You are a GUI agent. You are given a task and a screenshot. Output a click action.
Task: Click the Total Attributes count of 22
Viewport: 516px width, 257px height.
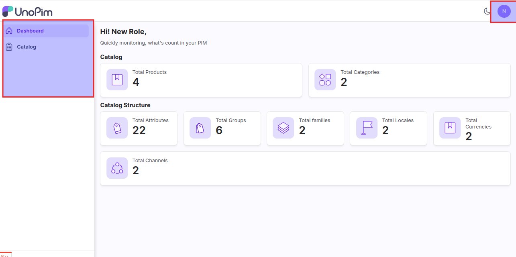139,131
